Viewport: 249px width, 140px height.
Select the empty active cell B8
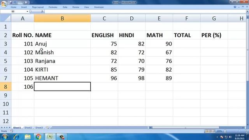(62, 86)
